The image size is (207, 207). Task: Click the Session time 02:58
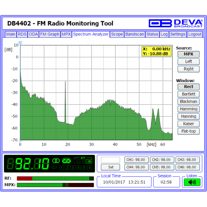click(x=166, y=182)
